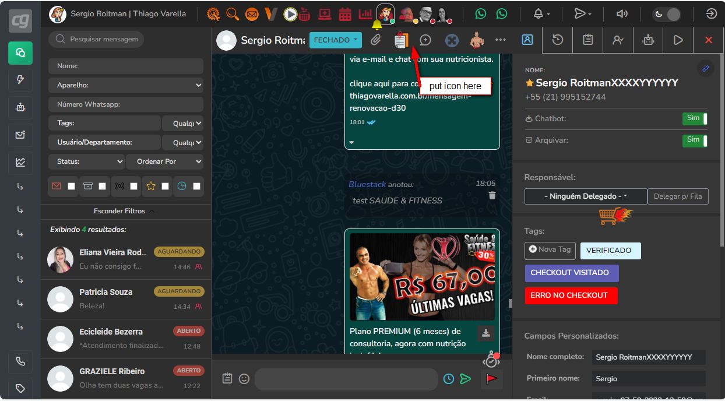Click the CHECKOUT VISITADO tag

pyautogui.click(x=571, y=273)
